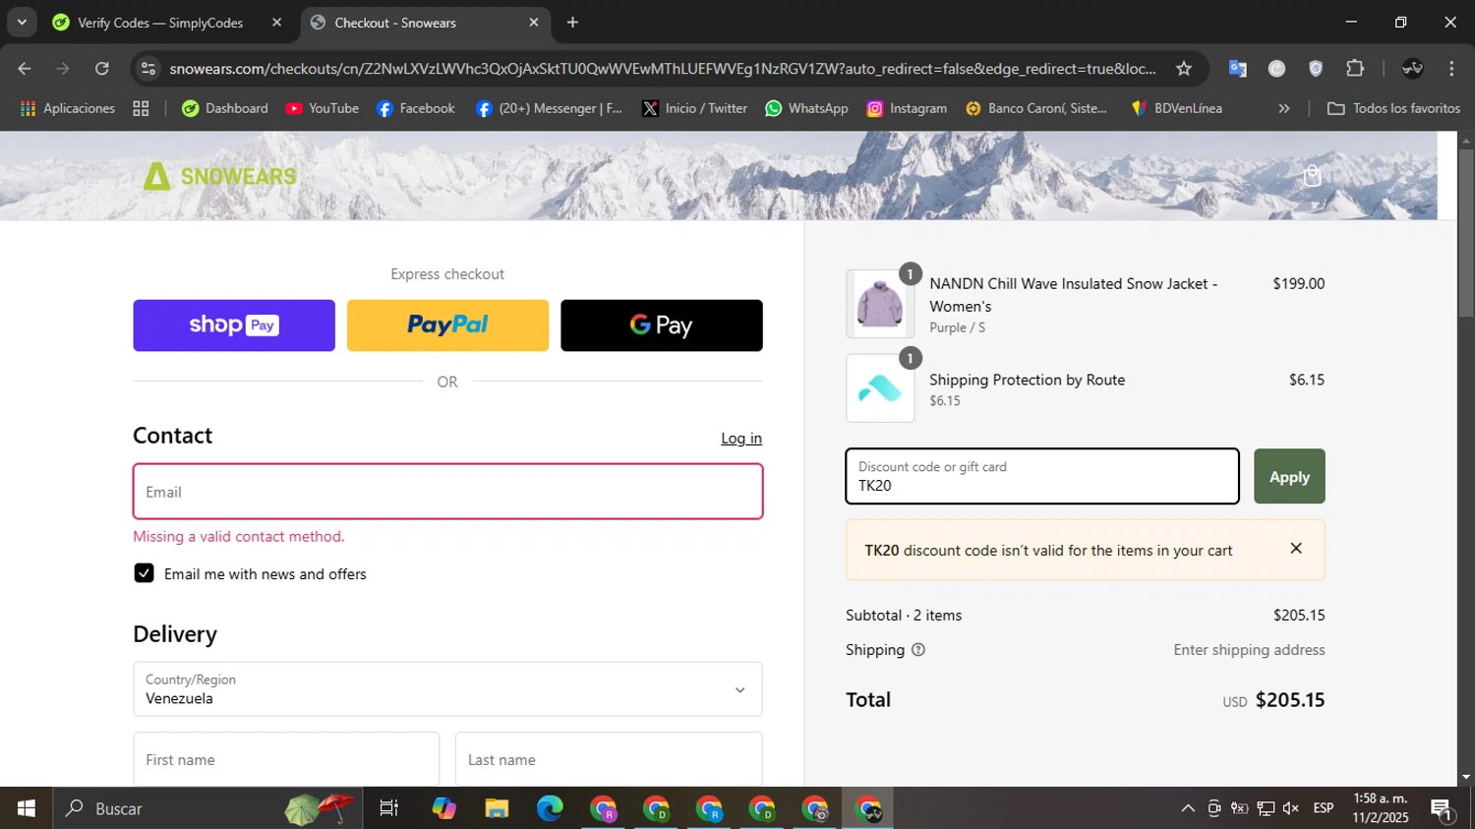The height and width of the screenshot is (829, 1475).
Task: Open the Aplicaciones bookmark
Action: (68, 108)
